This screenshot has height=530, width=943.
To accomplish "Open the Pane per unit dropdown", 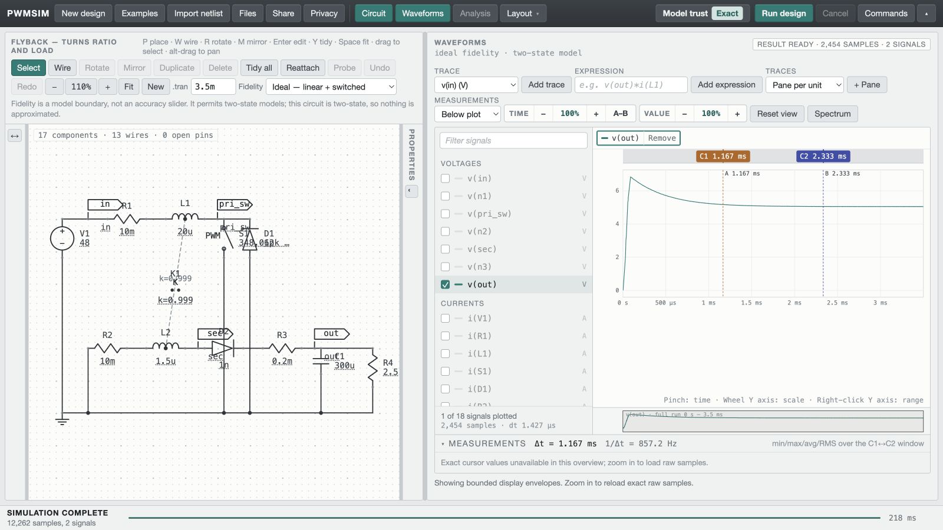I will click(x=804, y=85).
